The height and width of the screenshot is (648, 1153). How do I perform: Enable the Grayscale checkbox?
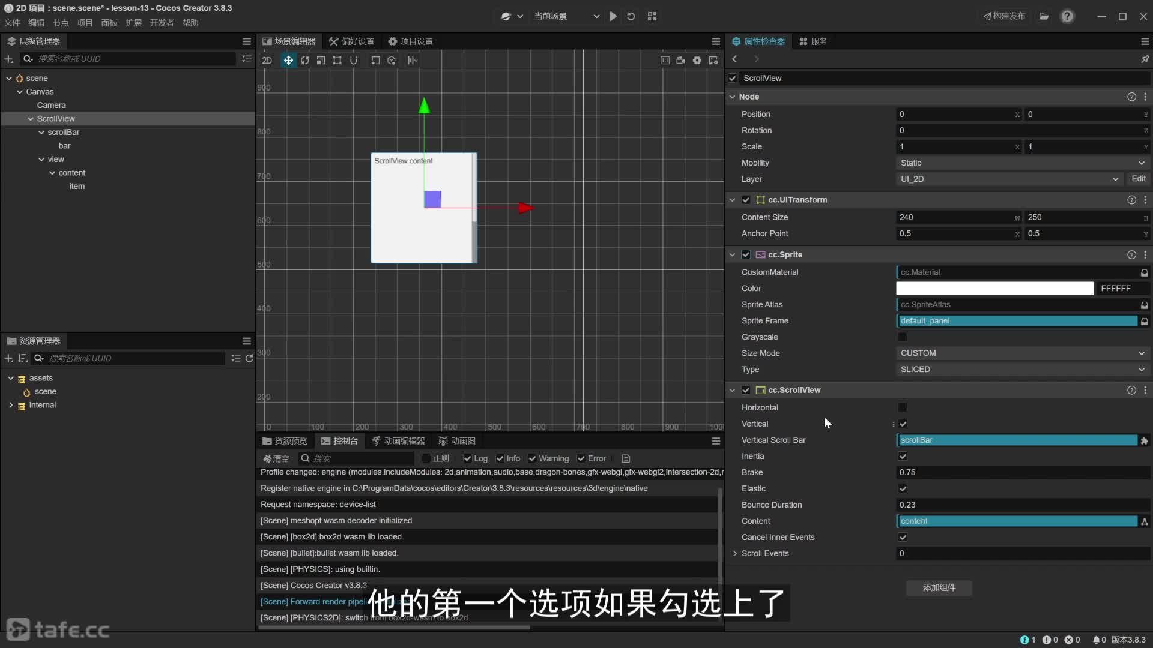902,337
